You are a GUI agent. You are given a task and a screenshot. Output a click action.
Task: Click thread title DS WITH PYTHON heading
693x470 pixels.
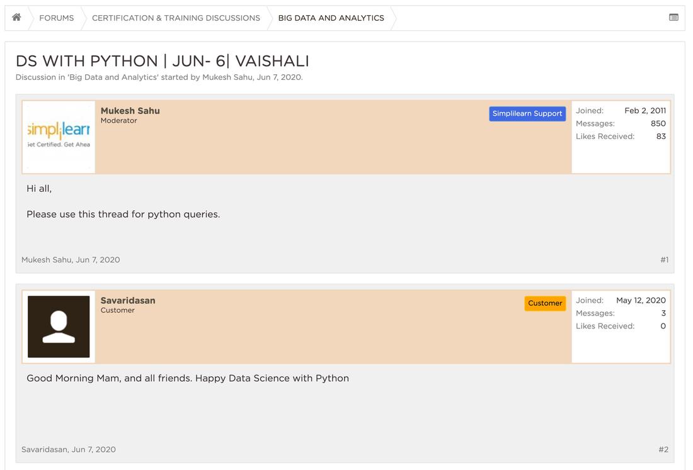tap(162, 61)
